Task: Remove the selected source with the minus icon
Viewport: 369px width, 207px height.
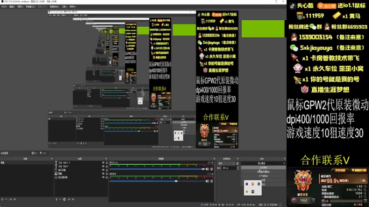Action: click(x=60, y=199)
